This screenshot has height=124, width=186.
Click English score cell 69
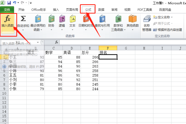coord(72,71)
